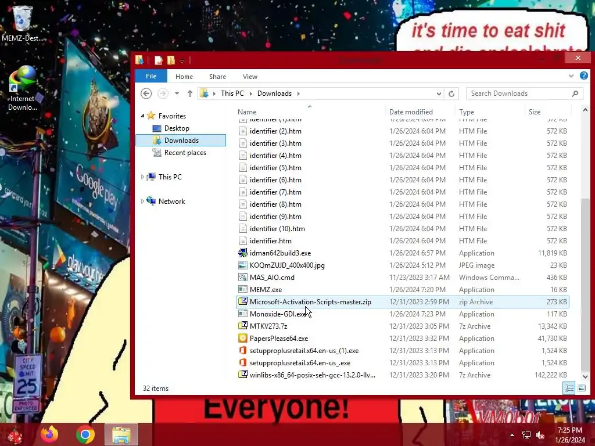Go up one level with Up arrow
The width and height of the screenshot is (595, 446).
pos(190,93)
